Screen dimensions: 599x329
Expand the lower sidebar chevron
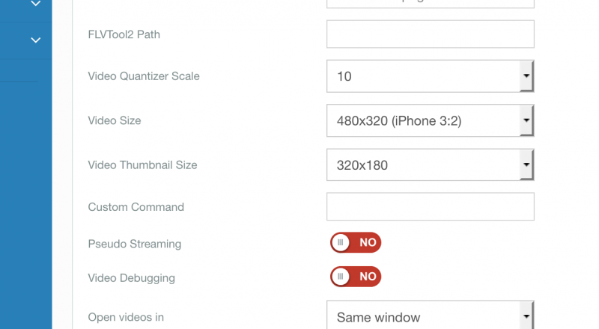pyautogui.click(x=35, y=40)
